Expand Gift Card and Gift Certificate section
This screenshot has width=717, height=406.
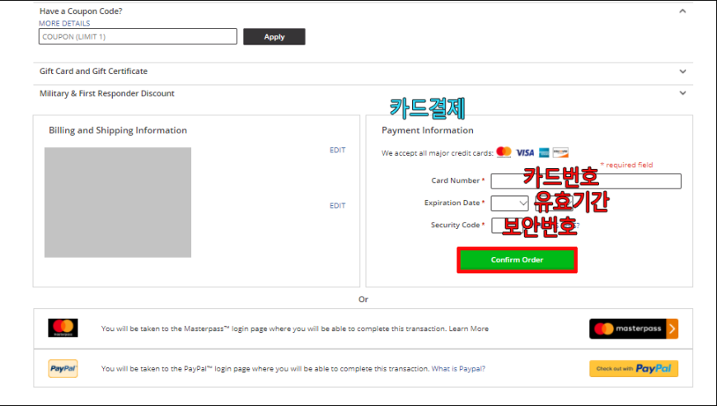click(682, 72)
